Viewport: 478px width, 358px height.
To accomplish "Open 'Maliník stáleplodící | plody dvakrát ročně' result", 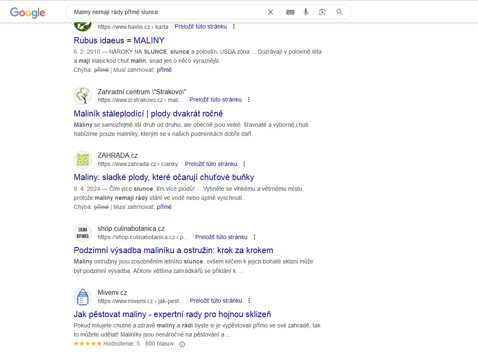I will (x=148, y=114).
